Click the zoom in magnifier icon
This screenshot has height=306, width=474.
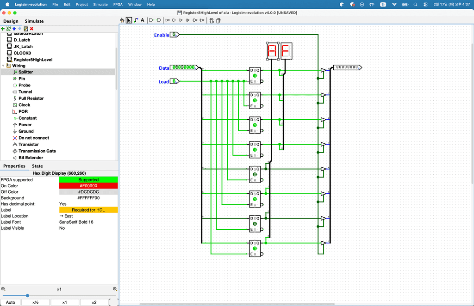pos(115,289)
